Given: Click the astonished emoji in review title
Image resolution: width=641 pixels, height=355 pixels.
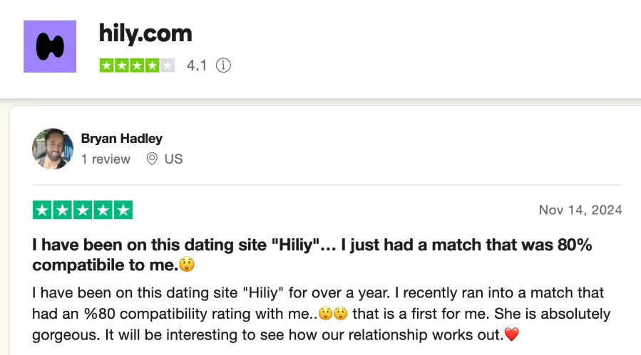Looking at the screenshot, I should [x=187, y=265].
